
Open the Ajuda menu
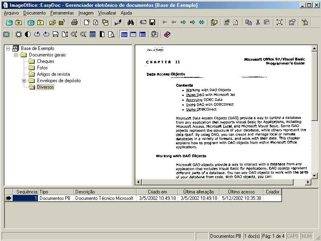[x=126, y=13]
